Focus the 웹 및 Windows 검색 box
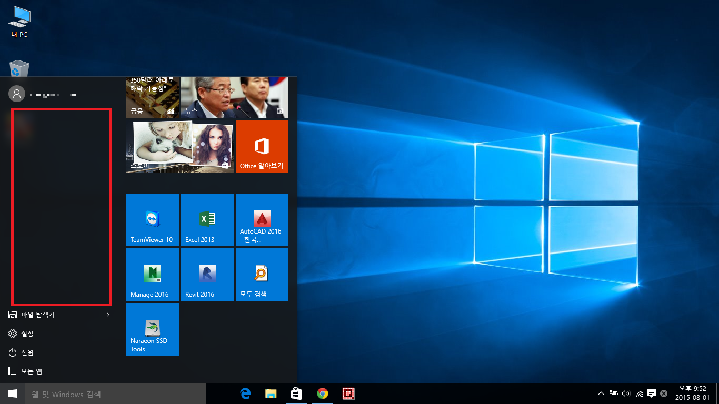The image size is (719, 404). pyautogui.click(x=116, y=393)
